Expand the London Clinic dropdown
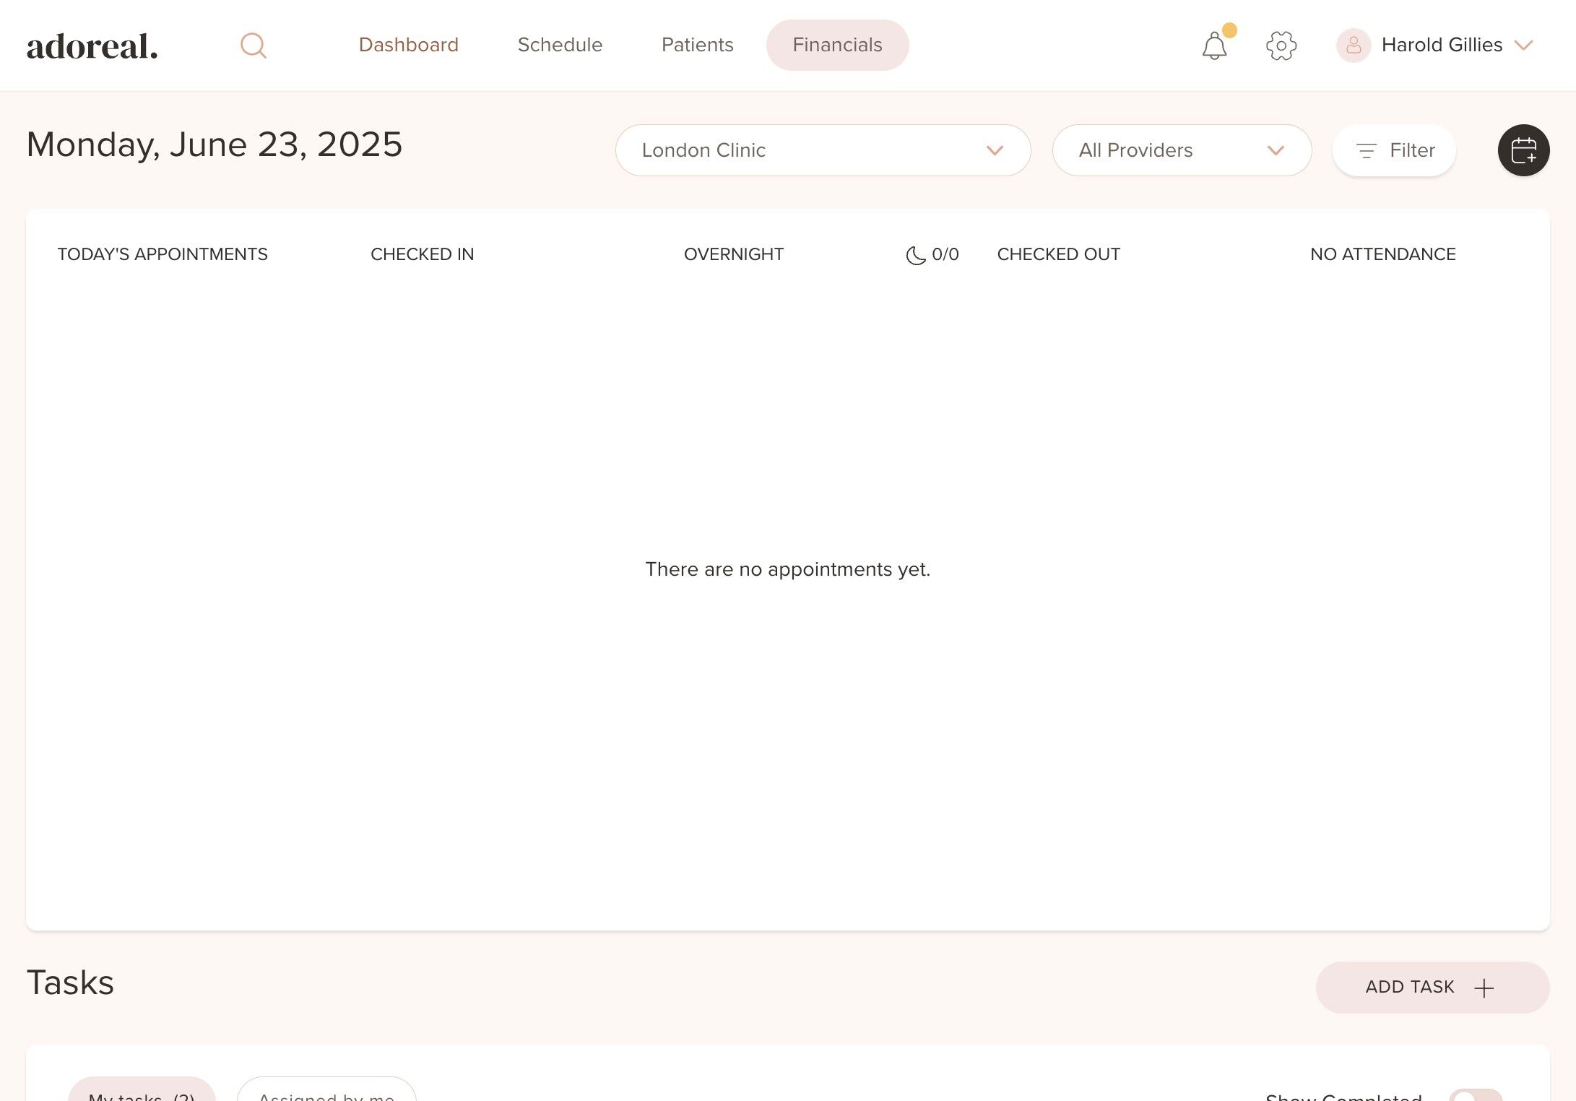1576x1101 pixels. pyautogui.click(x=823, y=150)
